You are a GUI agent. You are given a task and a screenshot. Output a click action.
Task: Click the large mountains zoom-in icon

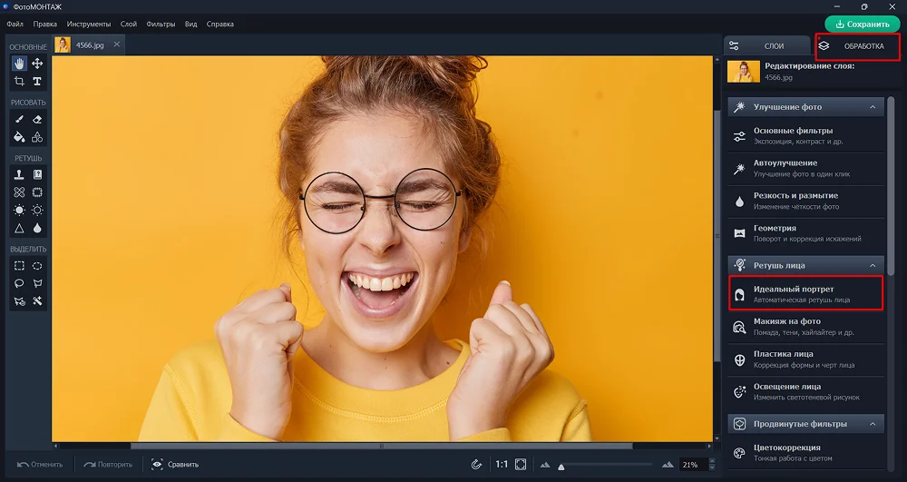668,464
